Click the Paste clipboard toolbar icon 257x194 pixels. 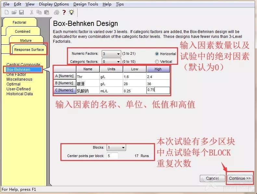(x=47, y=12)
